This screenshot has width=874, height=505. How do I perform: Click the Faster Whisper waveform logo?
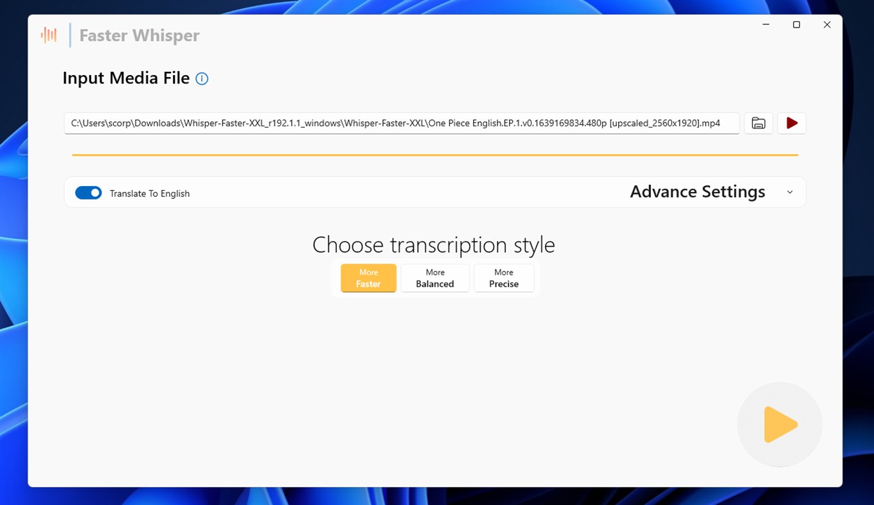coord(49,35)
